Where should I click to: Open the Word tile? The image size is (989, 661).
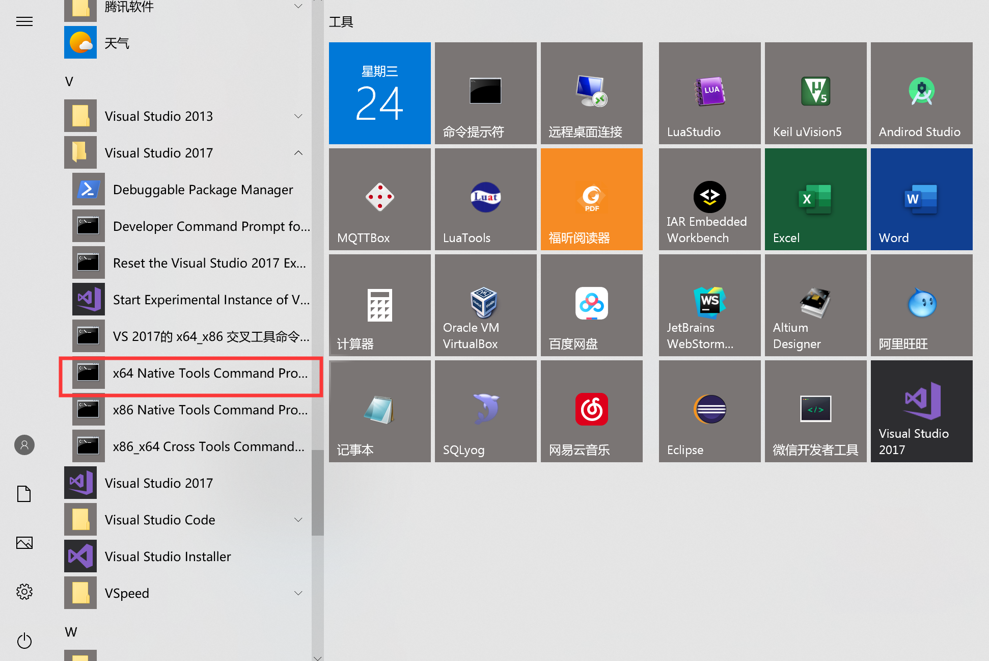tap(921, 199)
